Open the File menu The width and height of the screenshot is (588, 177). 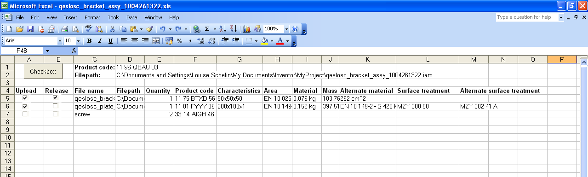[20, 17]
